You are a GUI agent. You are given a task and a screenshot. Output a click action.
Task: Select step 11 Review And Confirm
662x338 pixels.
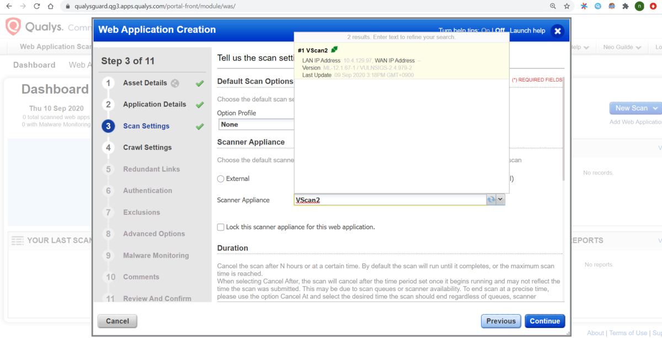pos(157,298)
